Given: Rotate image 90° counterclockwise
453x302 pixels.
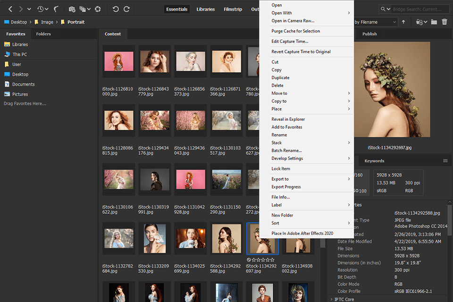Looking at the screenshot, I should [x=116, y=9].
